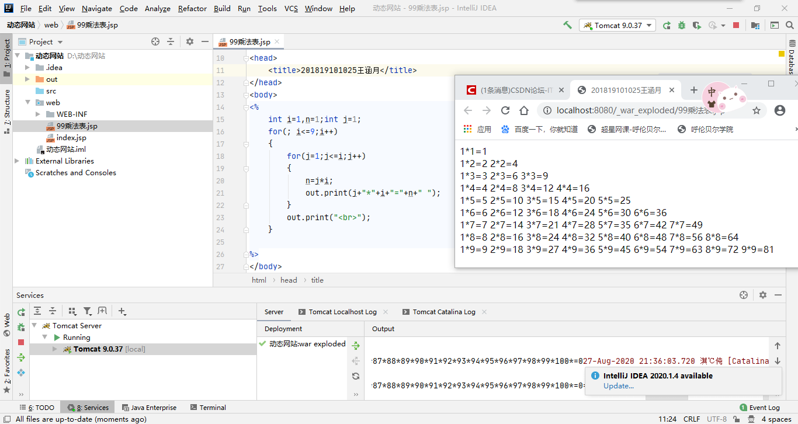
Task: Expand External Libraries in the project tree
Action: (x=18, y=161)
